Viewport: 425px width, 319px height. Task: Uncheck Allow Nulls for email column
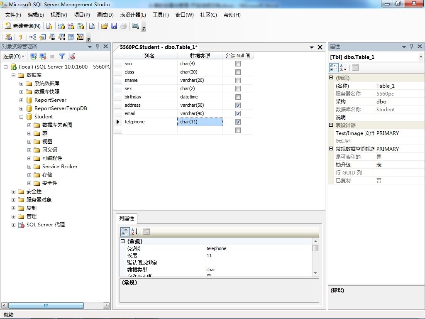[238, 114]
